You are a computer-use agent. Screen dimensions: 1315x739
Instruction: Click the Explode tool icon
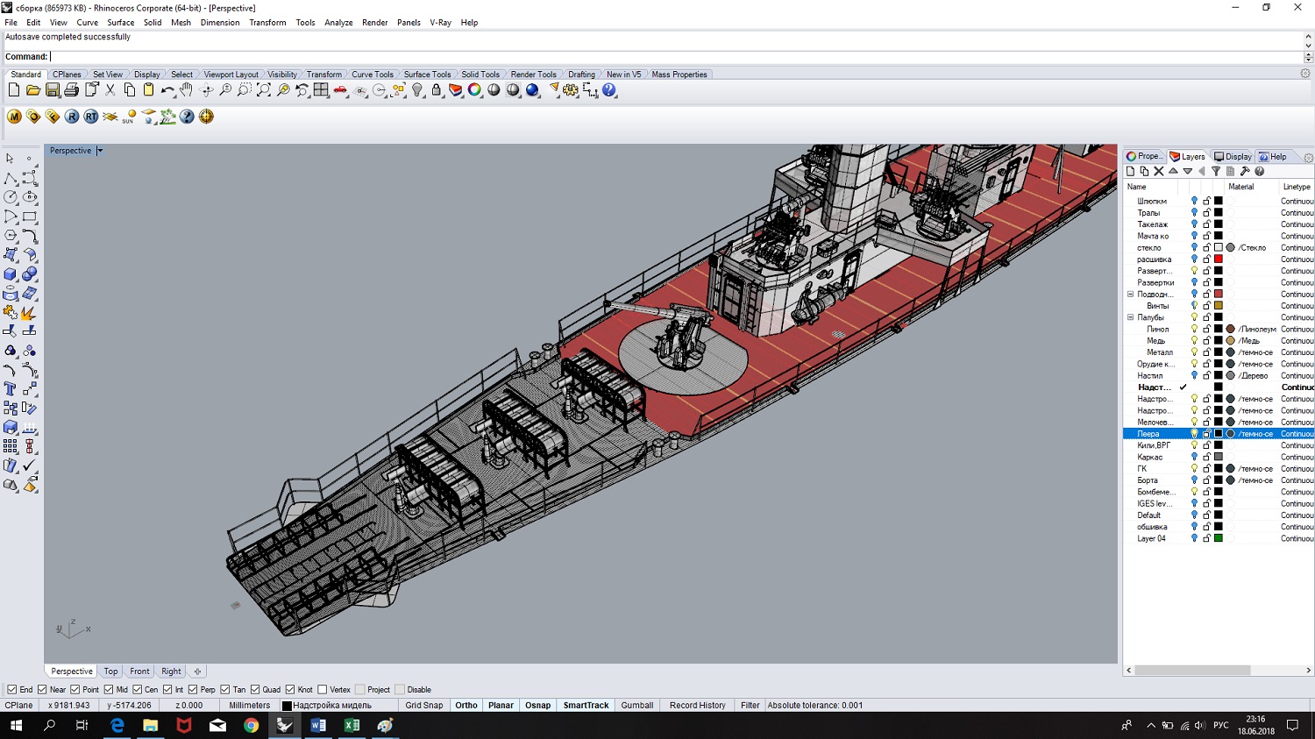point(29,313)
